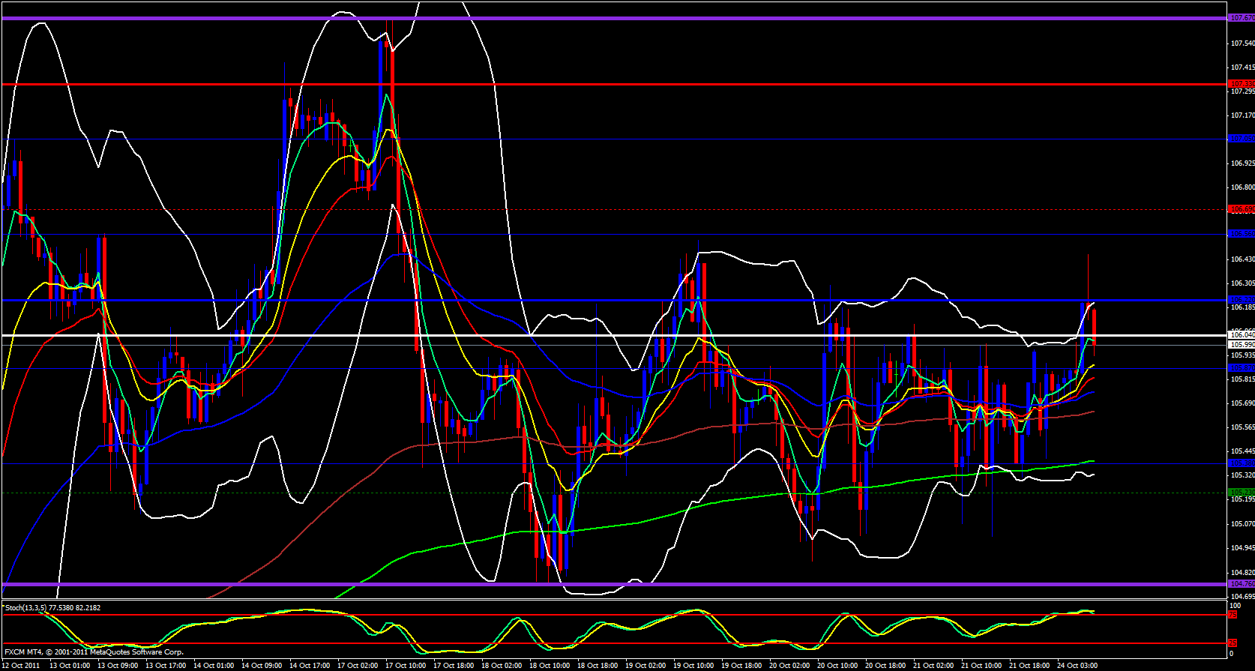This screenshot has height=671, width=1255.
Task: Click the Stoch(13,3,5) indicator label
Action: (x=52, y=608)
